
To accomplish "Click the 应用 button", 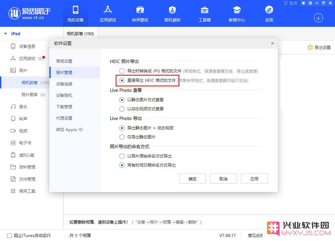I will pos(254,179).
